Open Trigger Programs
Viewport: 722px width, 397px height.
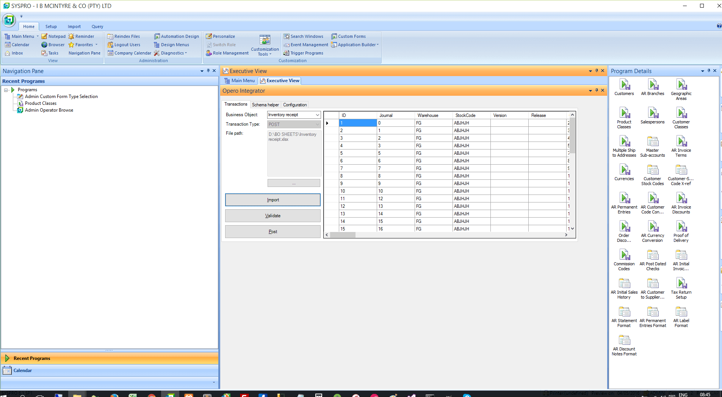[x=303, y=53]
